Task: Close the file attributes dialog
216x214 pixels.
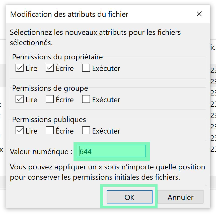Action: [199, 14]
